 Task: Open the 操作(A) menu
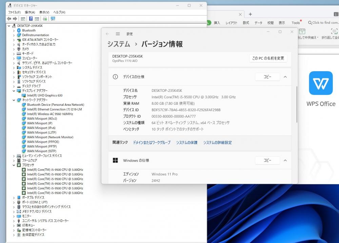click(x=30, y=12)
